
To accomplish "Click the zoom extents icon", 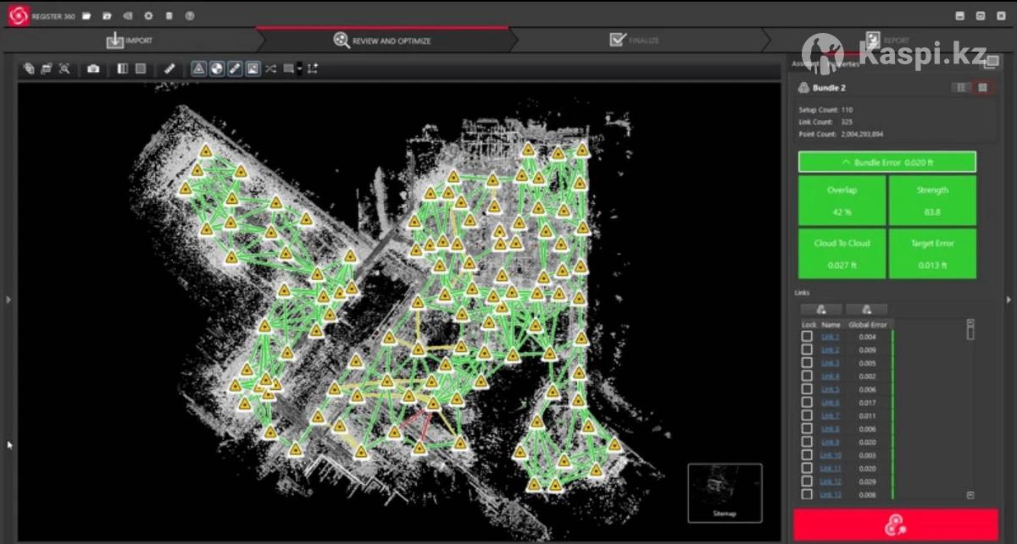I will point(64,69).
